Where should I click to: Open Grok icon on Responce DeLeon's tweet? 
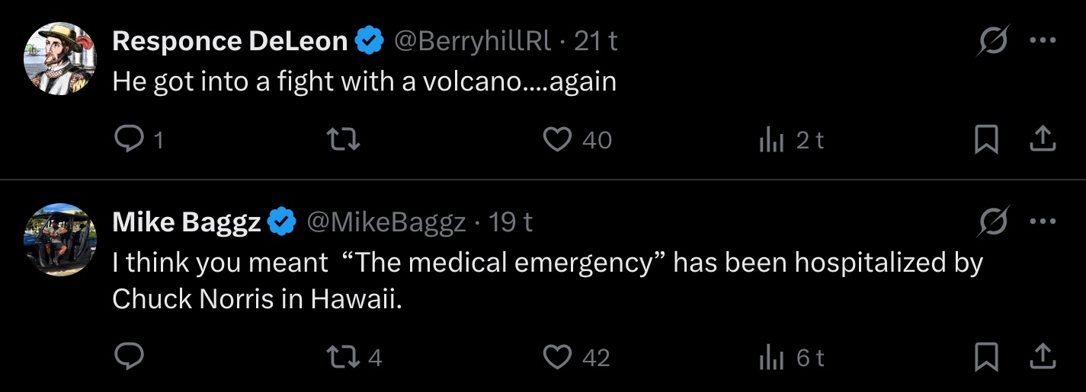click(993, 41)
